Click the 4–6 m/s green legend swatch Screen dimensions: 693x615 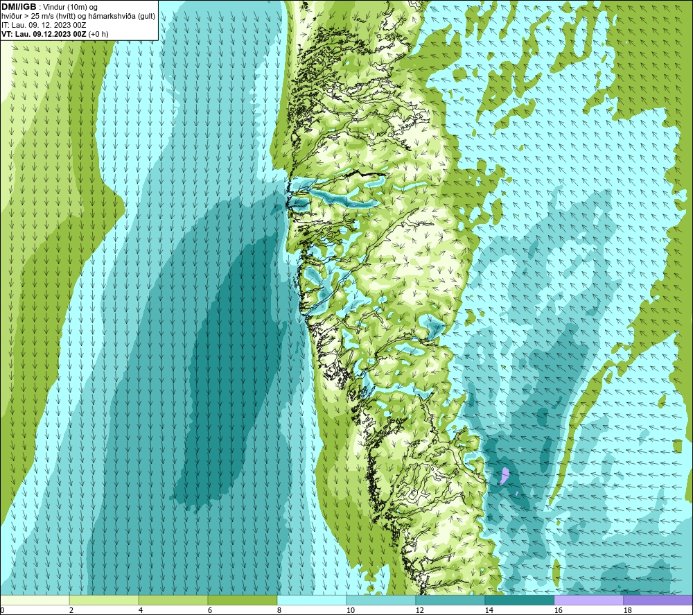coord(173,600)
